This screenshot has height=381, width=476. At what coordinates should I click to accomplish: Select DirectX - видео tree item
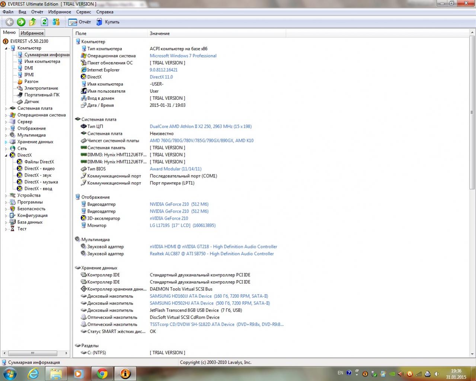pyautogui.click(x=39, y=169)
